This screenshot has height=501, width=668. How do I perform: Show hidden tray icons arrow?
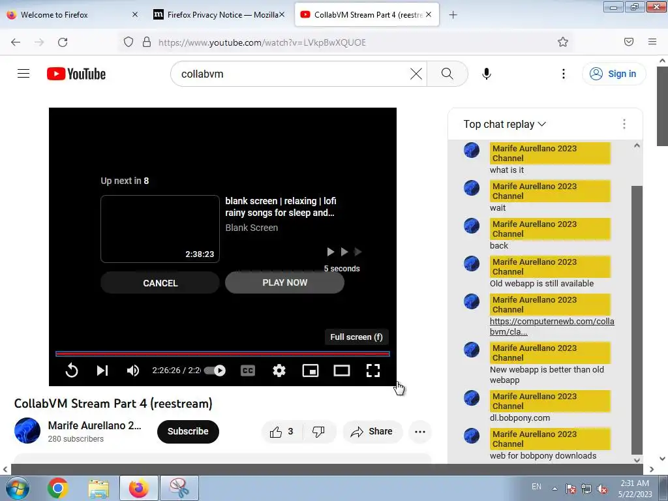coord(554,489)
